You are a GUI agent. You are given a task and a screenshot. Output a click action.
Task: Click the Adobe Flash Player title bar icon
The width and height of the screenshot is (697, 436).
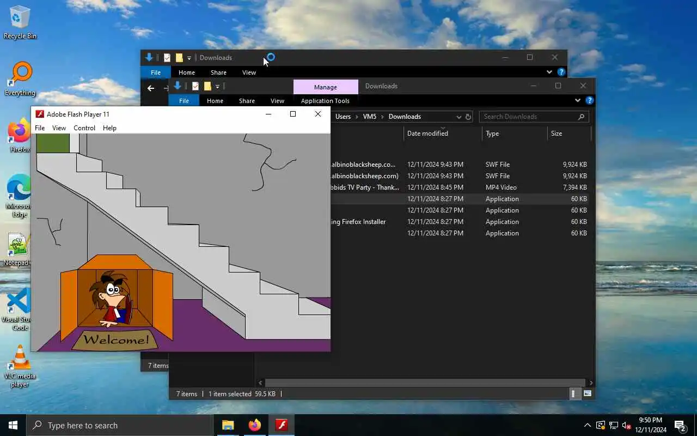click(40, 114)
